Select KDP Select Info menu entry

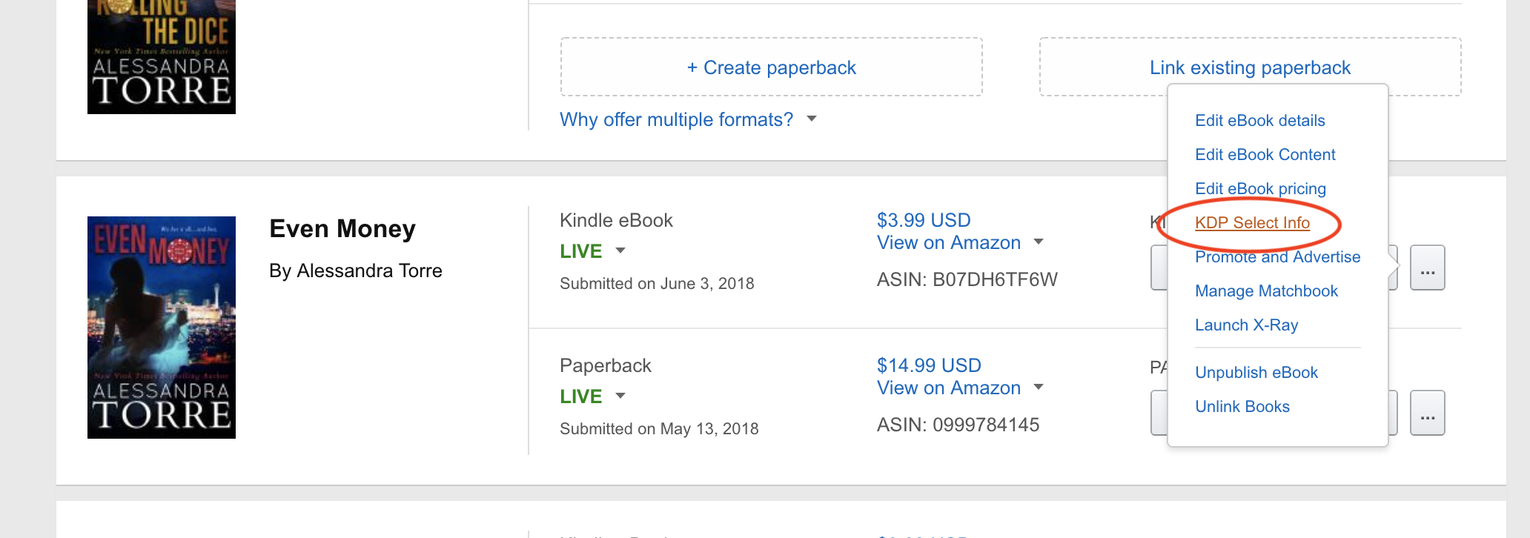tap(1252, 223)
